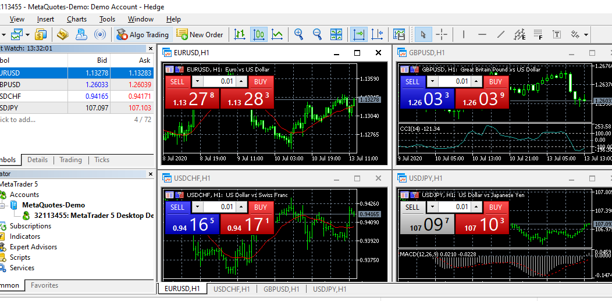Select the equidistant channel tool
This screenshot has width=612, height=301.
(520, 35)
